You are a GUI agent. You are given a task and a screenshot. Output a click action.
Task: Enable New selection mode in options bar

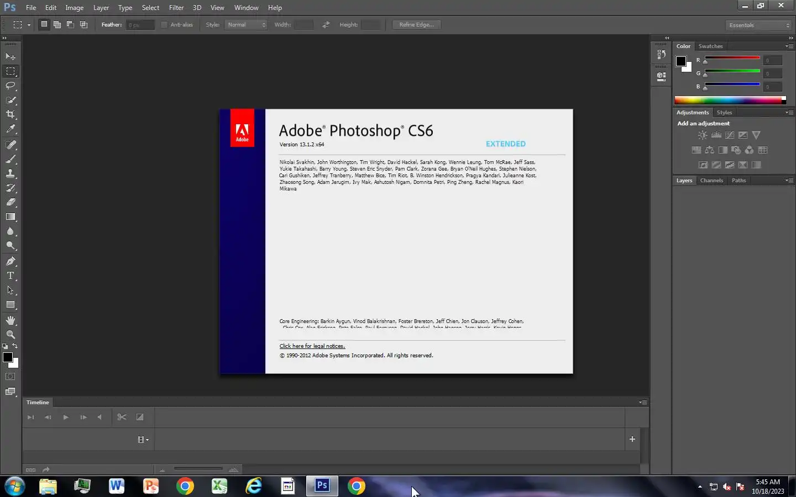(x=44, y=25)
